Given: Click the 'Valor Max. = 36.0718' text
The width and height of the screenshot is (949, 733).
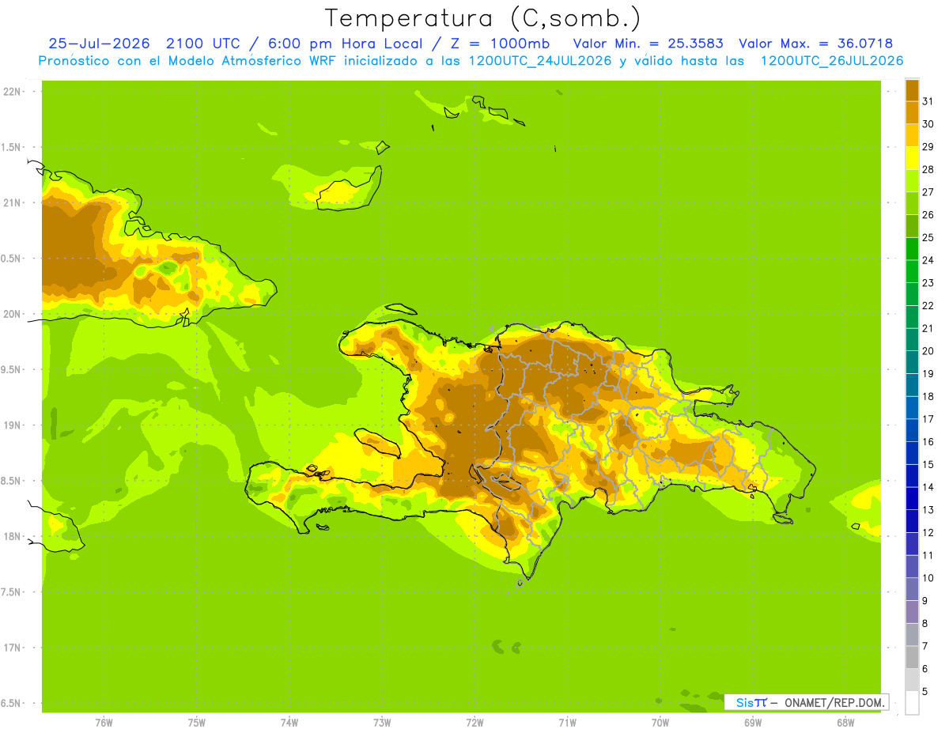Looking at the screenshot, I should tap(815, 44).
